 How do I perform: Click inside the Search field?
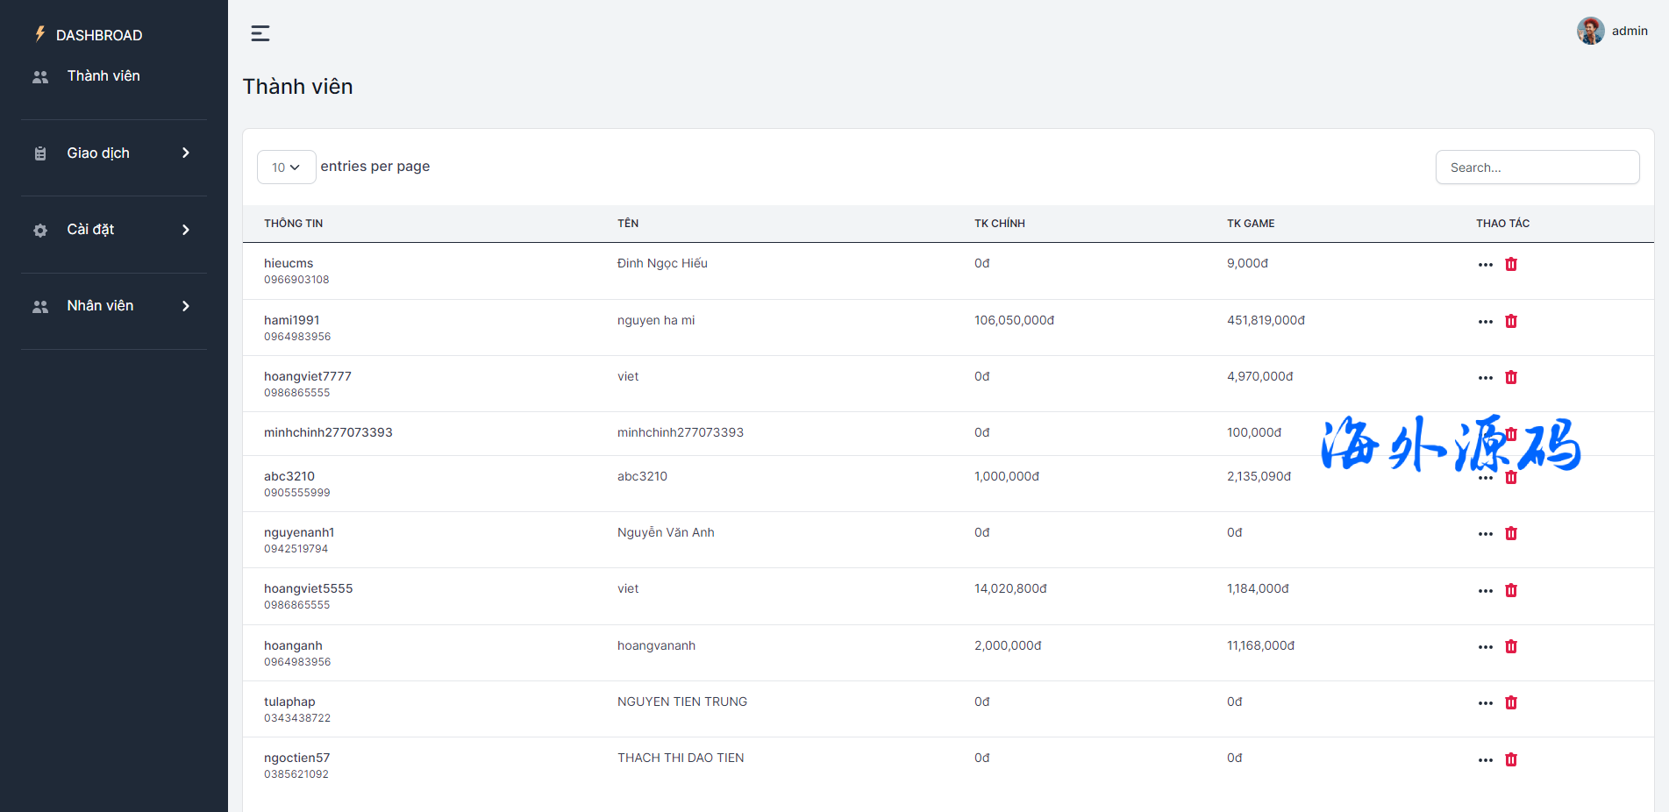pyautogui.click(x=1537, y=167)
